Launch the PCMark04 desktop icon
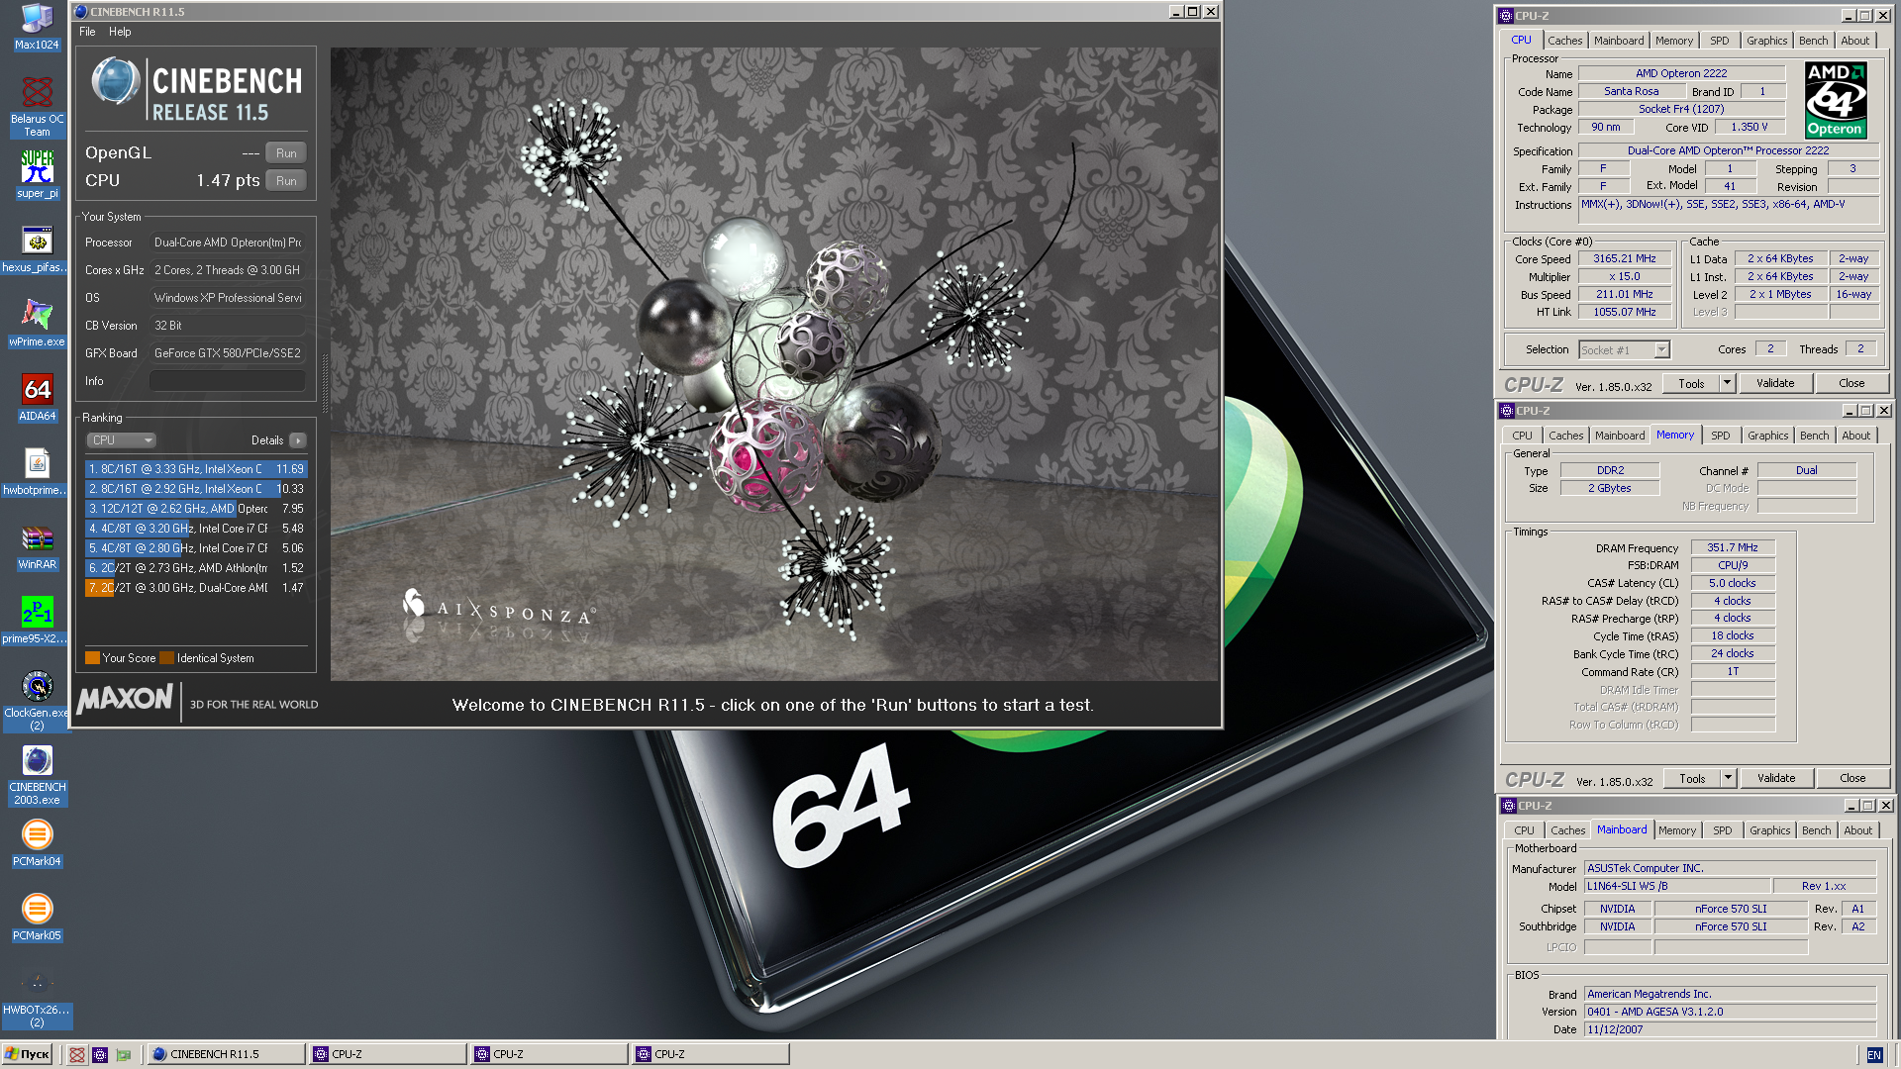The height and width of the screenshot is (1069, 1901). [x=37, y=842]
